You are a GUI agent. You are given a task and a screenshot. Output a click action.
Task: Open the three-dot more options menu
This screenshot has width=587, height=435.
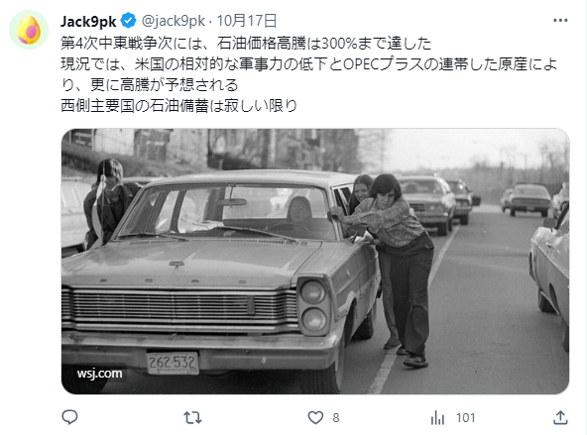(560, 21)
